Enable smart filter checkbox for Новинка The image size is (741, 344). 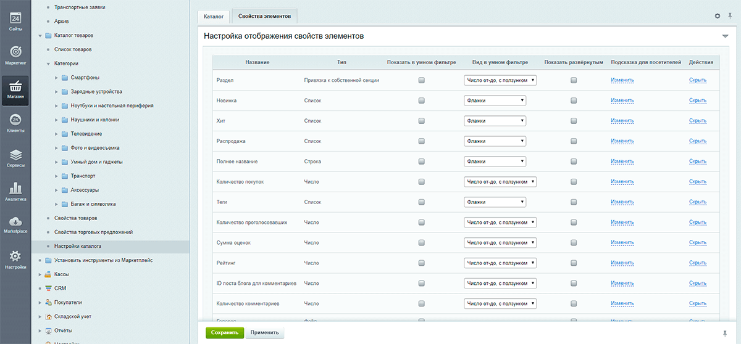tap(421, 100)
